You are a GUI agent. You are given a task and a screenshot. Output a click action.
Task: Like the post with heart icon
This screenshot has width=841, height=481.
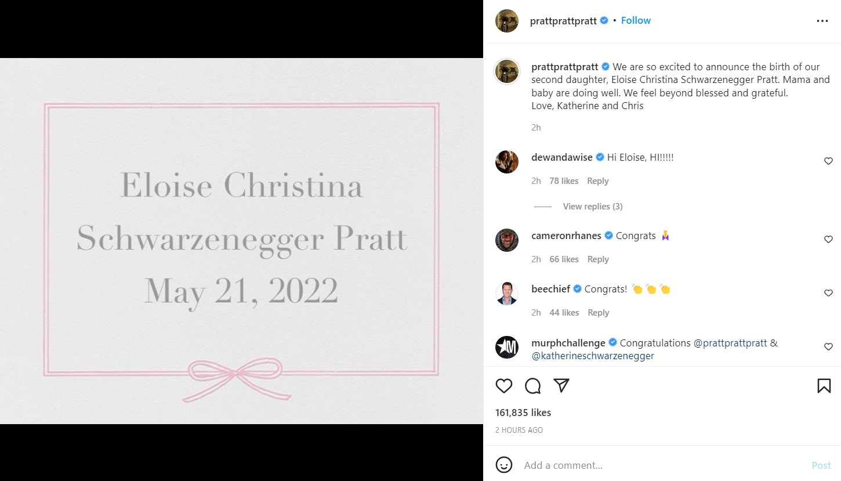504,386
